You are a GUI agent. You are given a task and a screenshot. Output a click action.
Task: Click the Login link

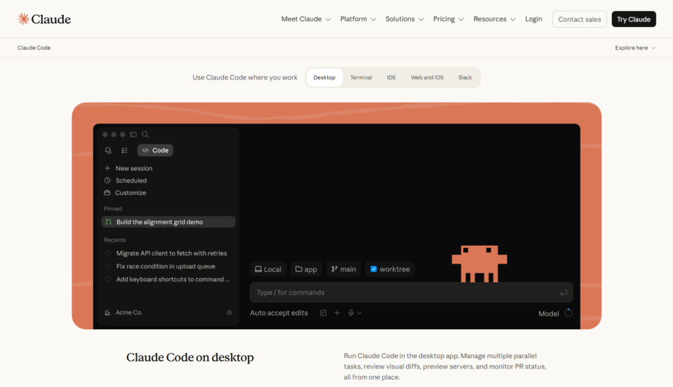534,19
